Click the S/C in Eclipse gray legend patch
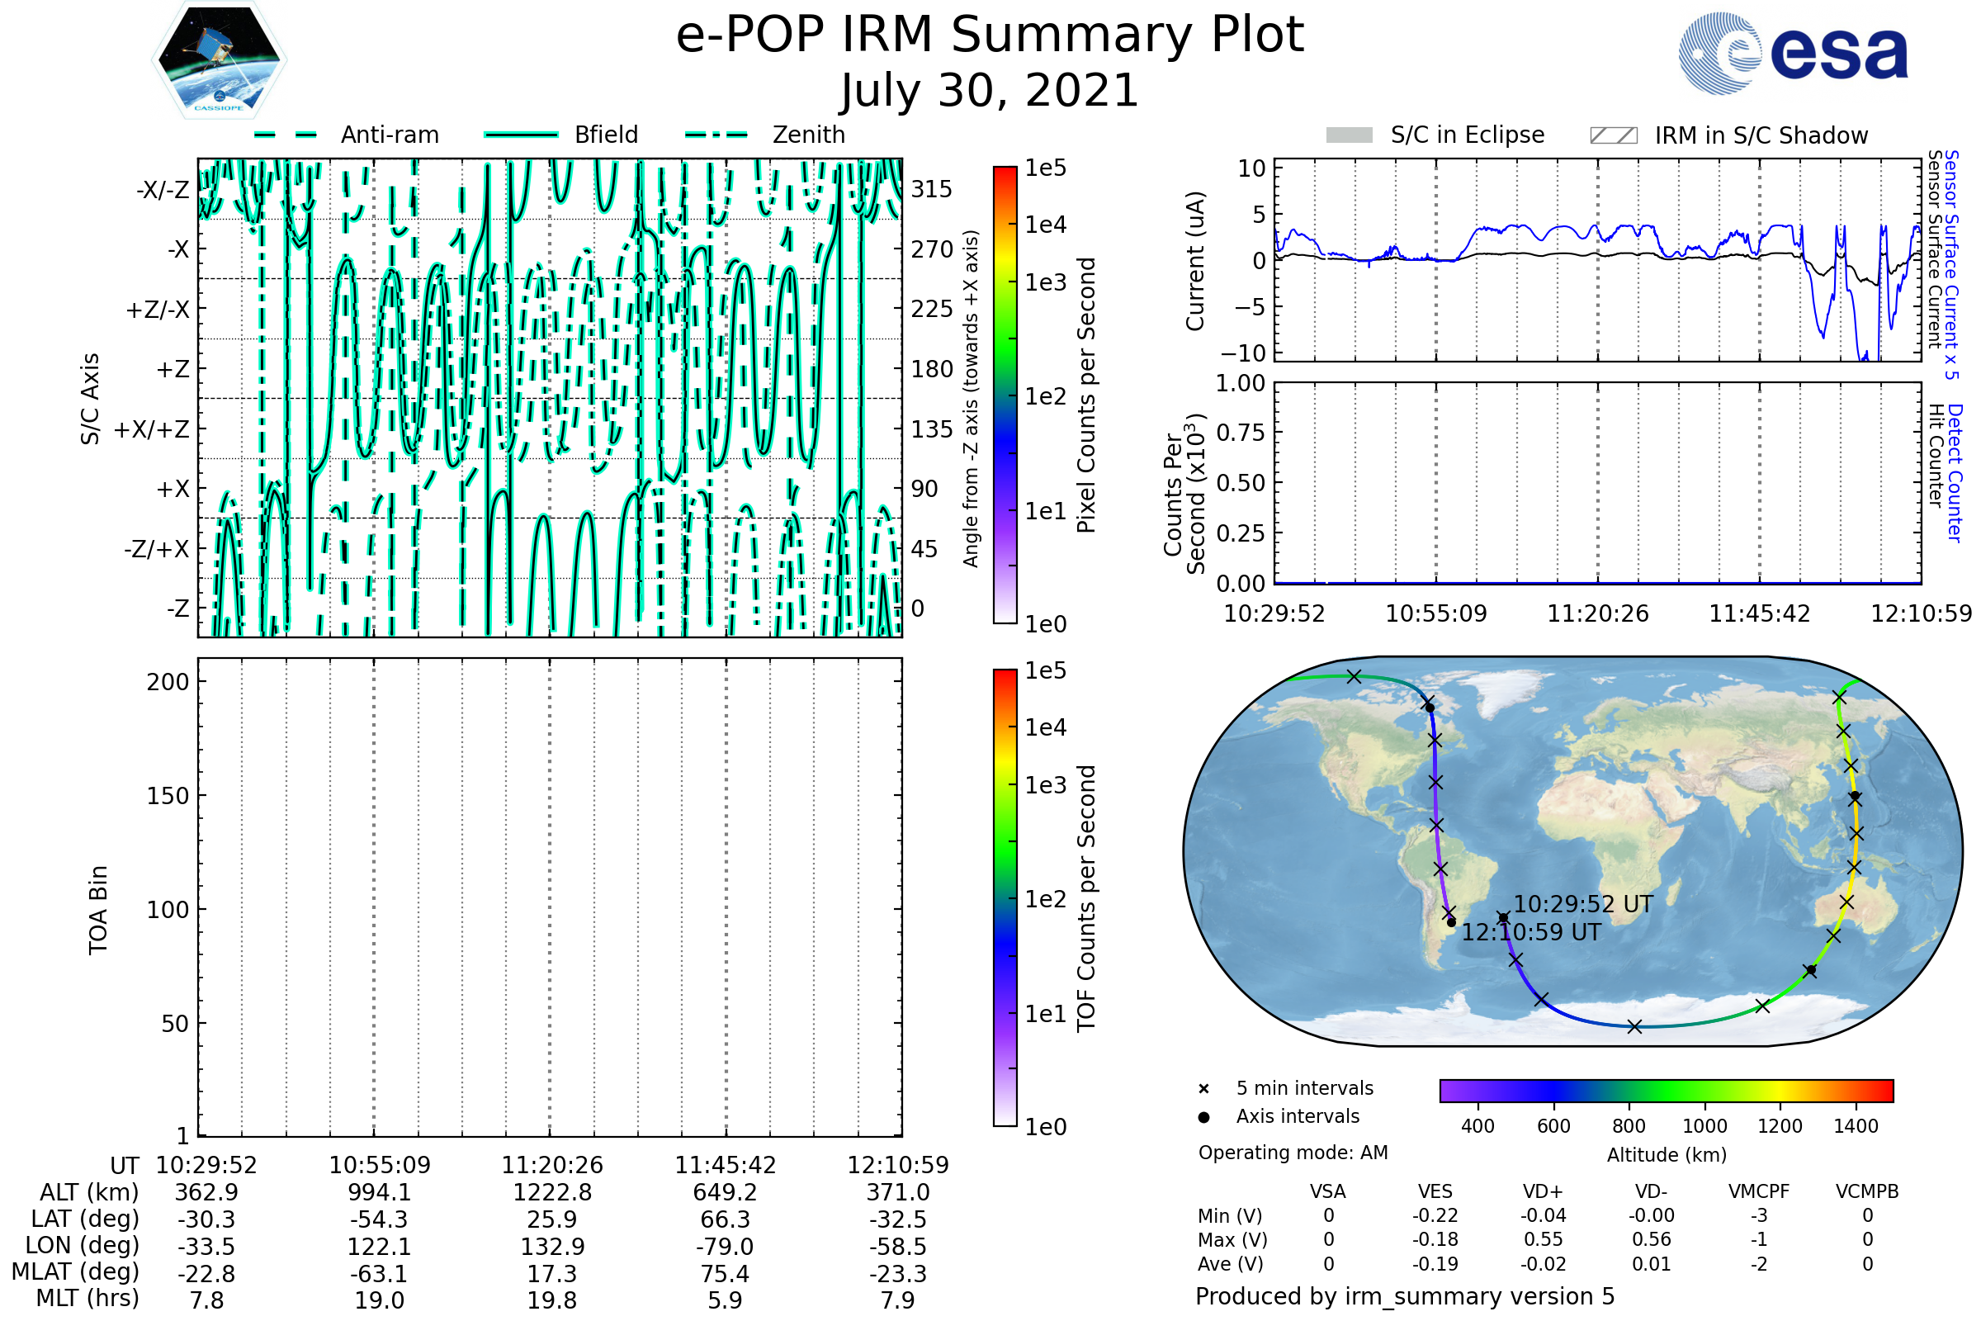 tap(1350, 135)
